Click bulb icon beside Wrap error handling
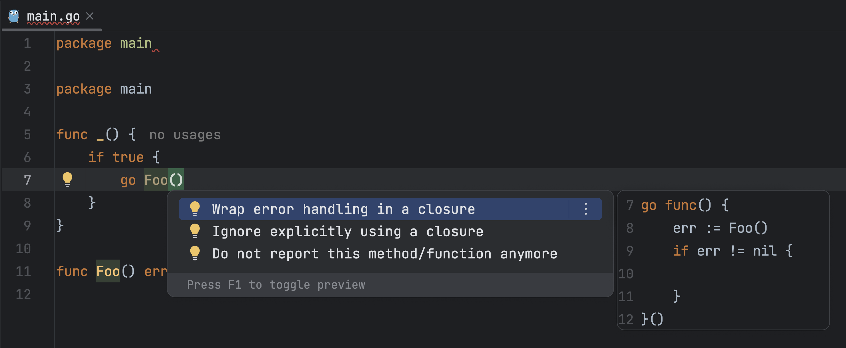Viewport: 846px width, 348px height. pos(195,209)
